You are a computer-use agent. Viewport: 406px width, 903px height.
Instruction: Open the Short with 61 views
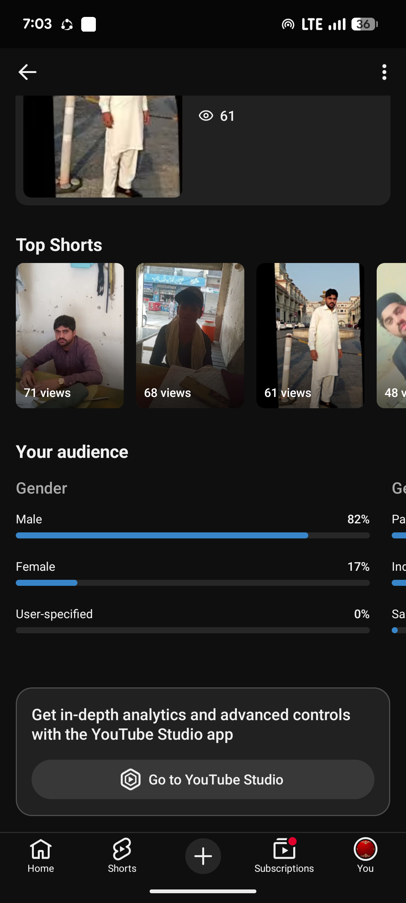click(x=311, y=335)
